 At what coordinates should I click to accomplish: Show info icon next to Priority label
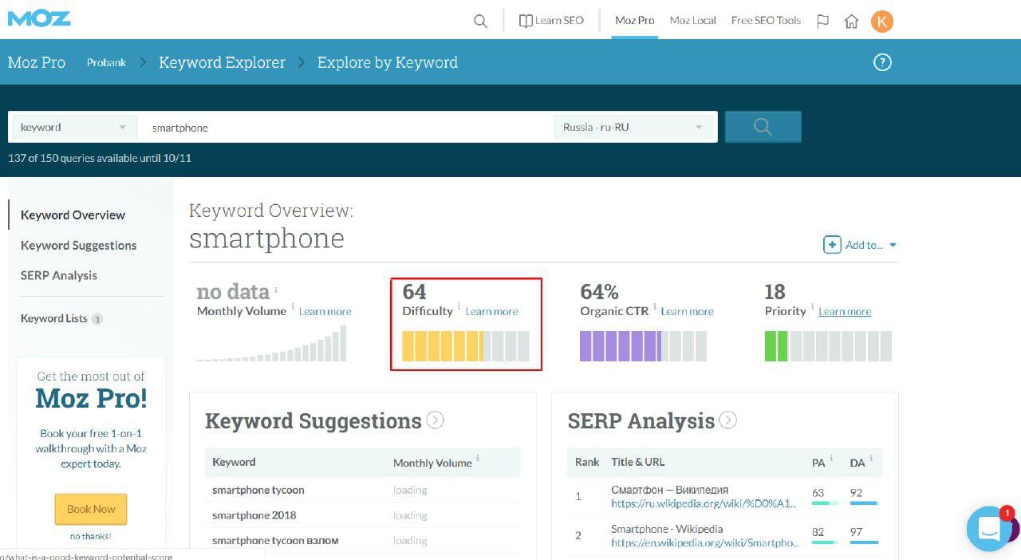[813, 306]
